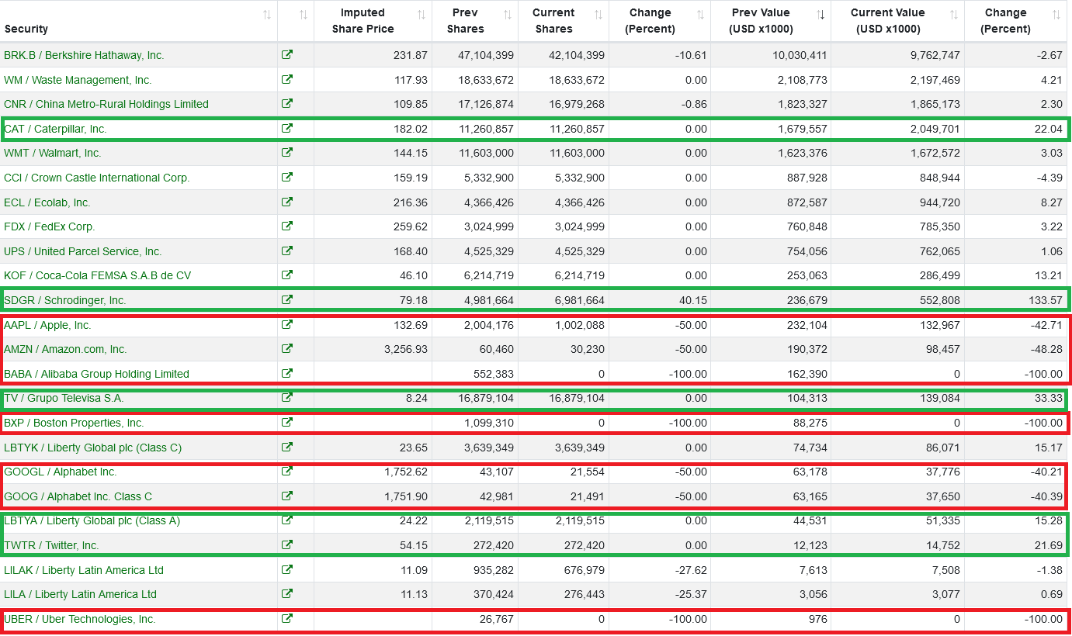
Task: Open WMT / Walmart, Inc. link
Action: [53, 153]
